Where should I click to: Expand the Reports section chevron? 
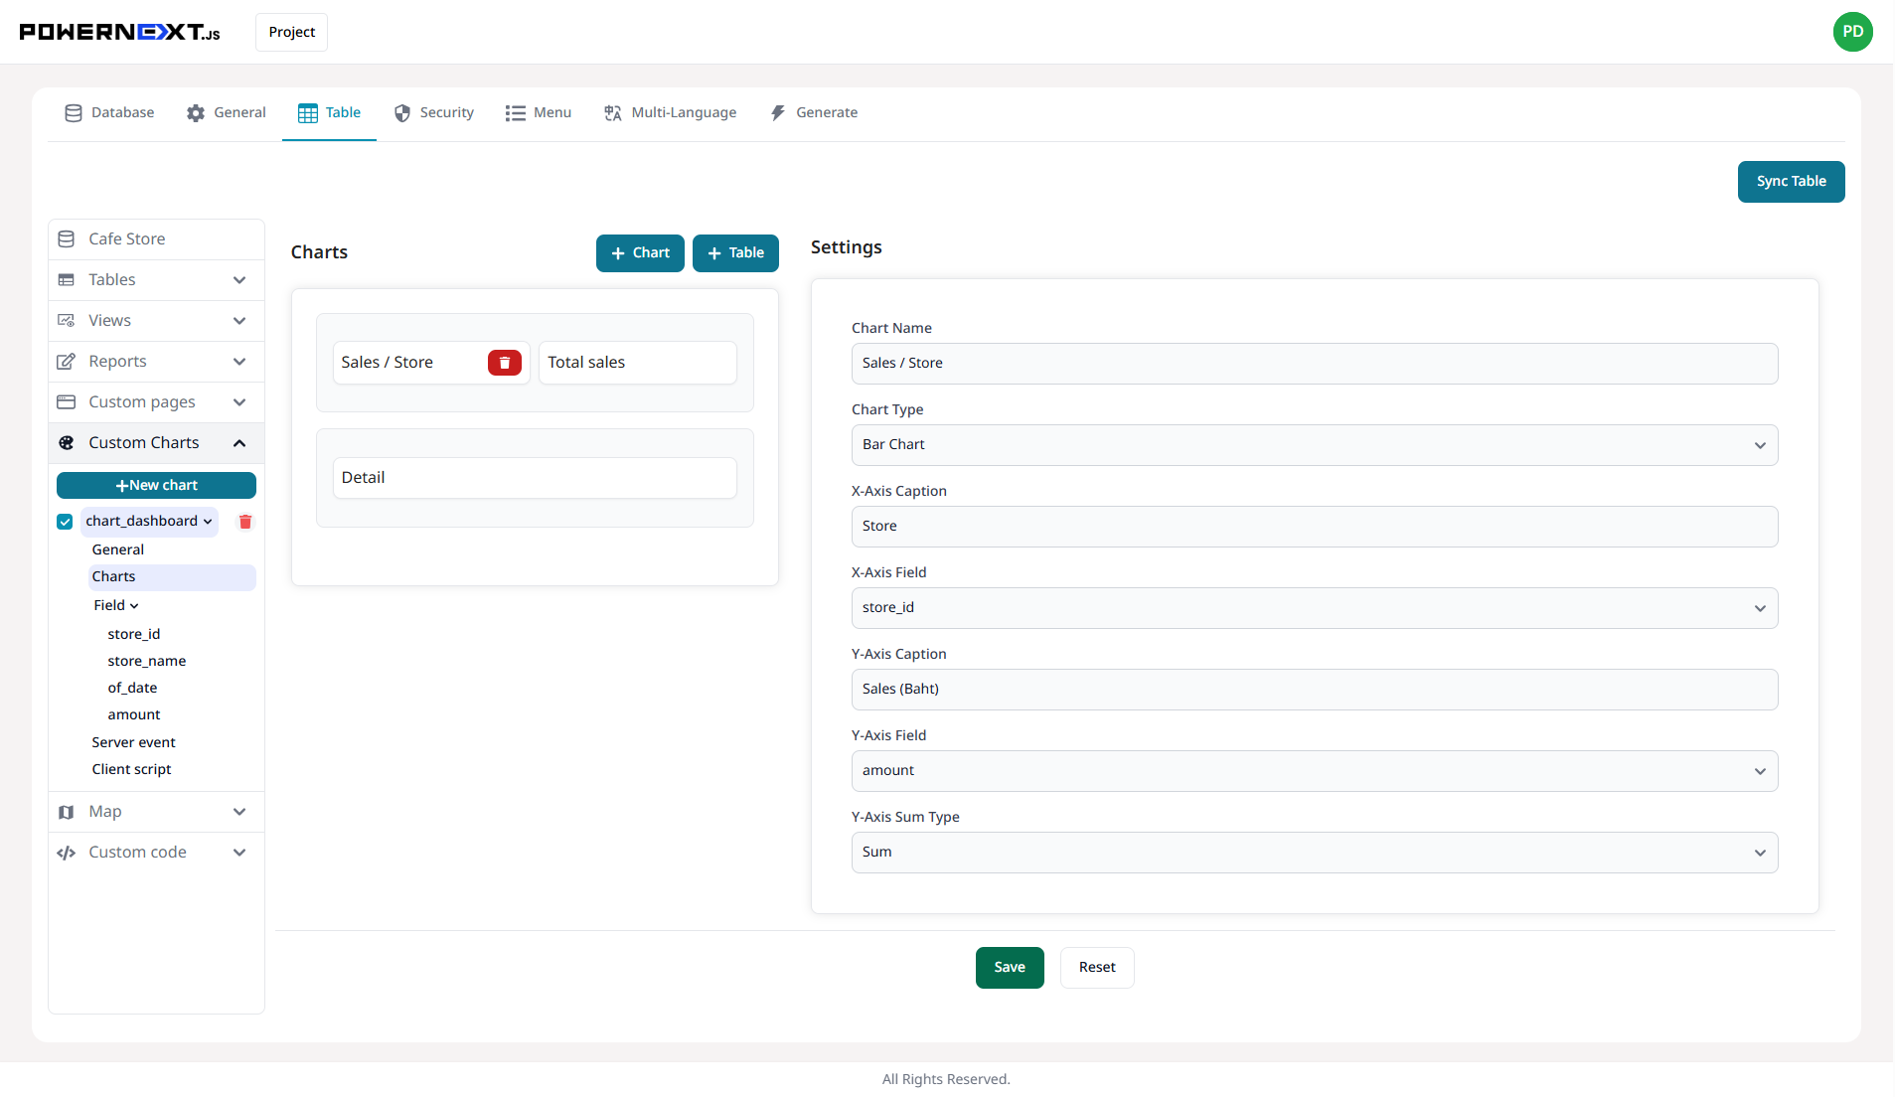239,362
